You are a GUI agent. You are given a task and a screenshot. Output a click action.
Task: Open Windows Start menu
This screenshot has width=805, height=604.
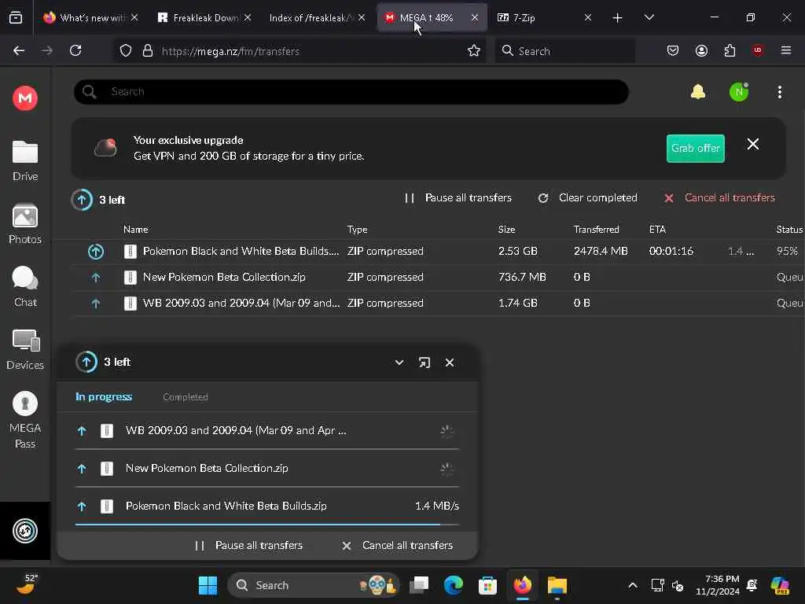click(208, 585)
